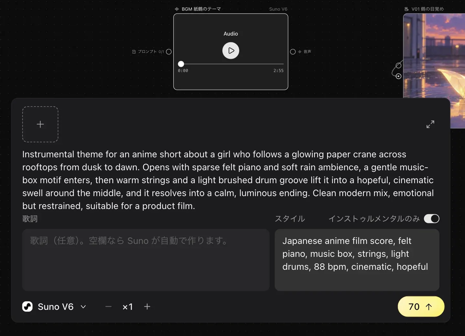Click the 2:55 duration time
This screenshot has height=336, width=465.
pos(278,70)
